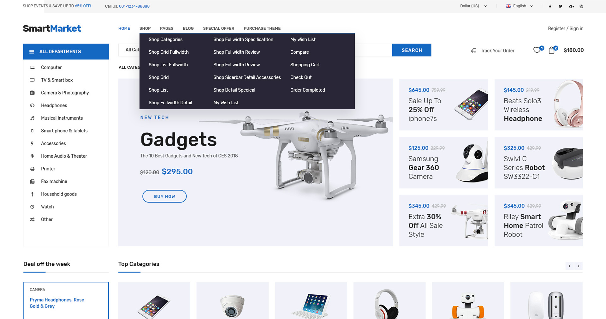Open the wishlist heart icon
The image size is (606, 319).
pyautogui.click(x=537, y=50)
